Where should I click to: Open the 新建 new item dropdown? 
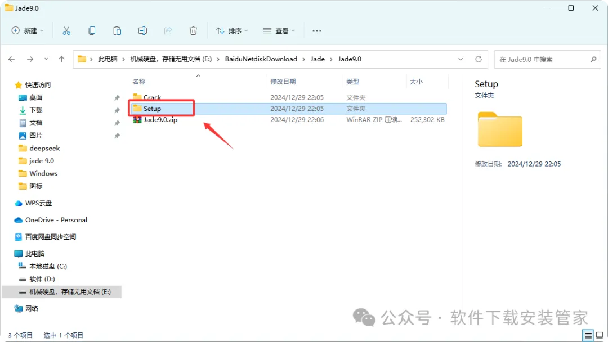pos(28,30)
